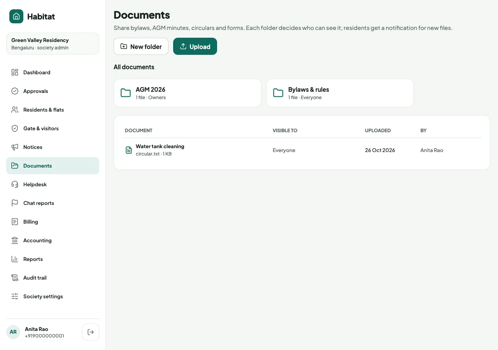The width and height of the screenshot is (498, 350).
Task: Click the Bylaws & rules folder icon
Action: click(x=278, y=93)
